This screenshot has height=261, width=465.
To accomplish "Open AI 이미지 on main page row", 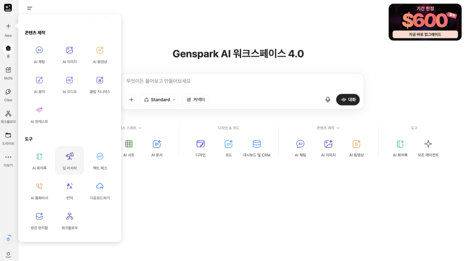I will pos(328,148).
